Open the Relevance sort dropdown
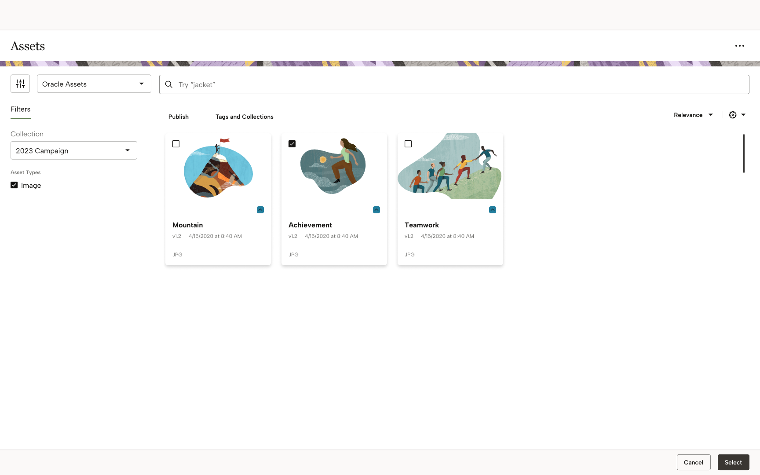The image size is (760, 475). (x=693, y=115)
